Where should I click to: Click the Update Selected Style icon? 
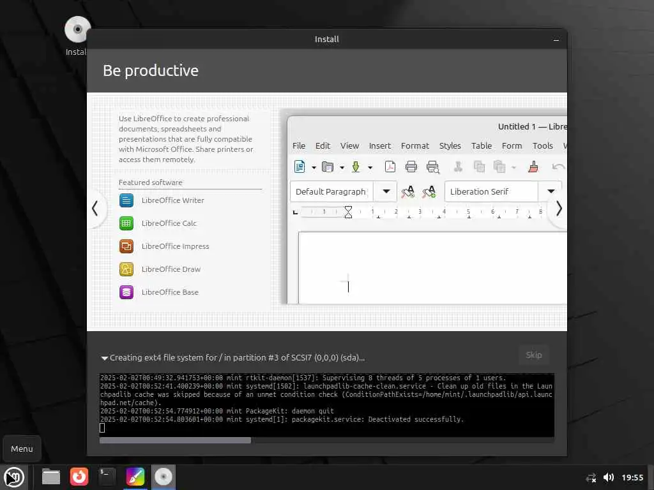(408, 191)
